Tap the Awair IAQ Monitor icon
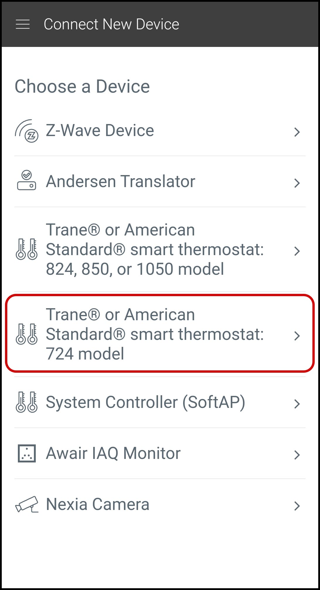 click(x=27, y=453)
